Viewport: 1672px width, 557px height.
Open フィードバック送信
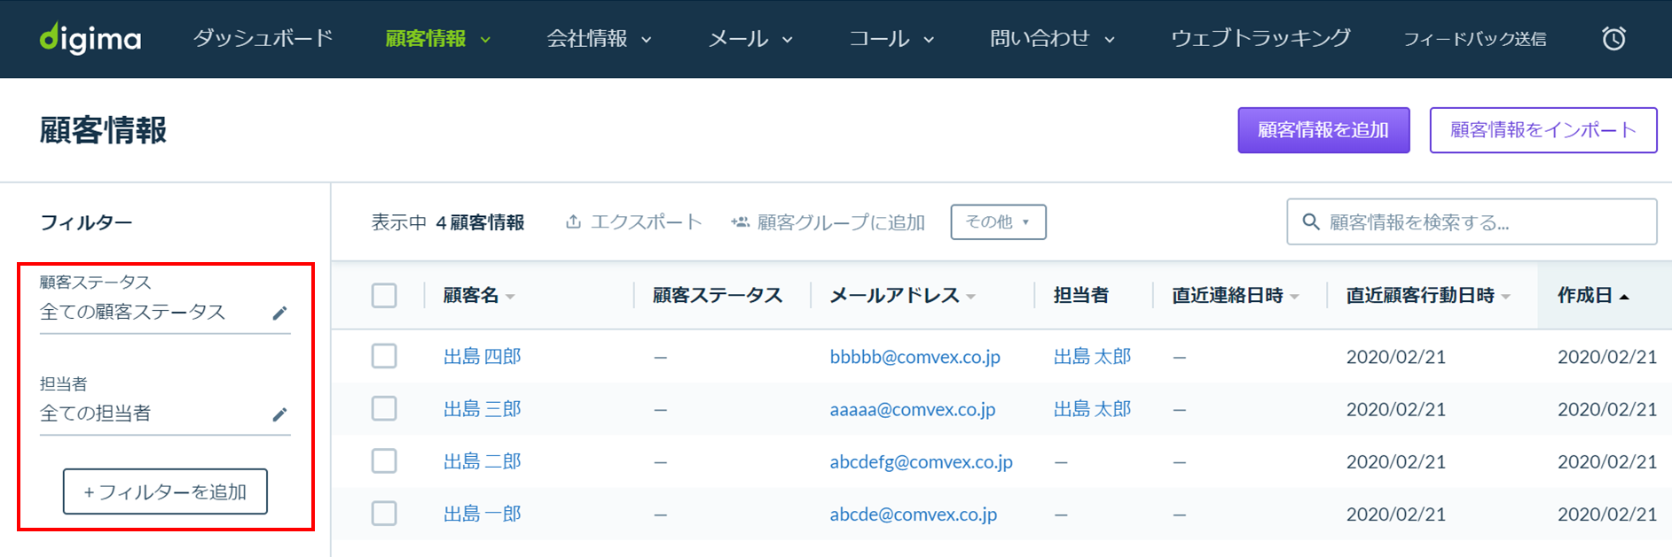point(1474,39)
